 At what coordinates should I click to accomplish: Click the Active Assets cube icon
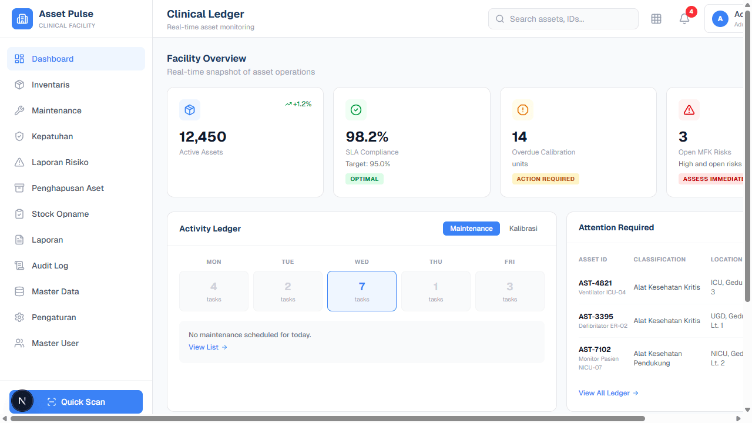[x=189, y=110]
